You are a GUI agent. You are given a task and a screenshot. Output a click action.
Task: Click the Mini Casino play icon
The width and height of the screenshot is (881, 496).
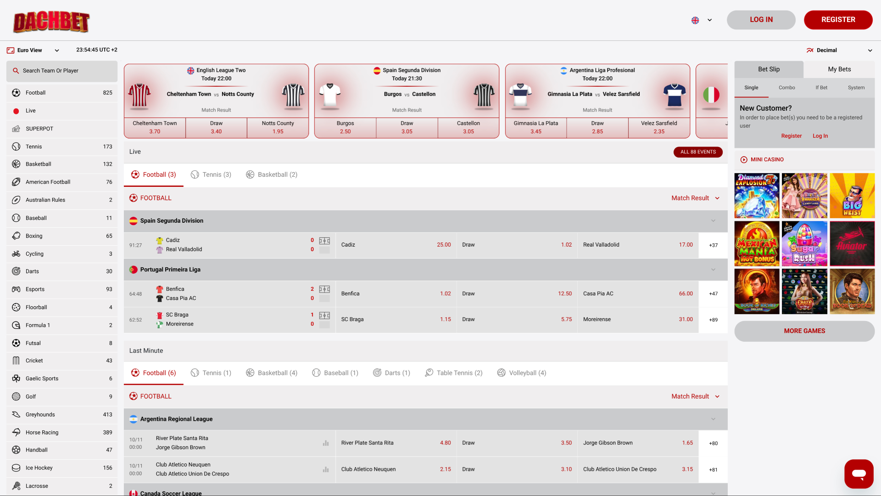pos(744,159)
